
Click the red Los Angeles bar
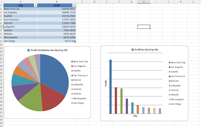(x=116, y=100)
